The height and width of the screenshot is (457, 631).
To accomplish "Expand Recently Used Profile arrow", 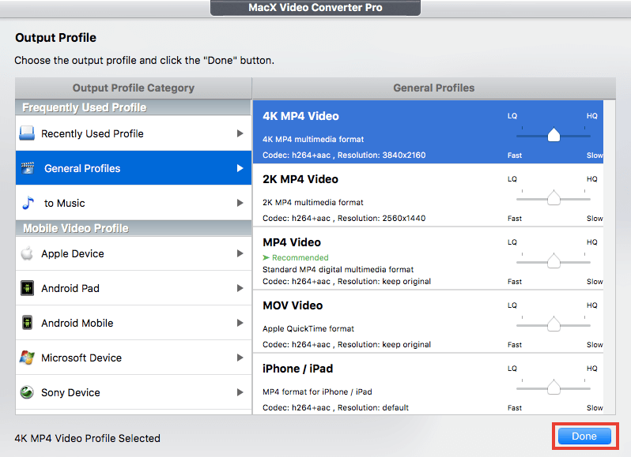I will [240, 133].
